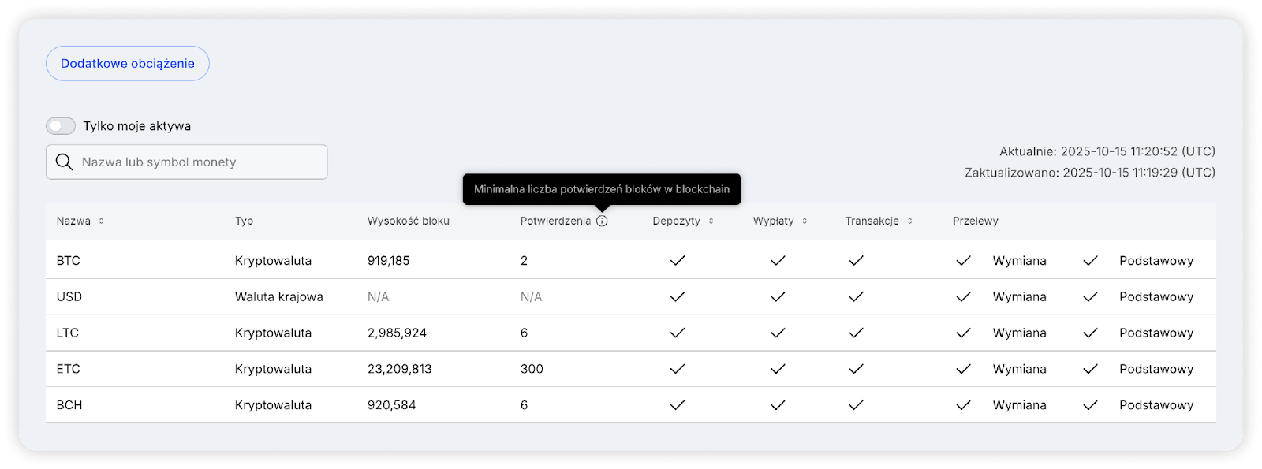This screenshot has height=469, width=1262.
Task: Click the Przelewy column header
Action: pyautogui.click(x=975, y=221)
